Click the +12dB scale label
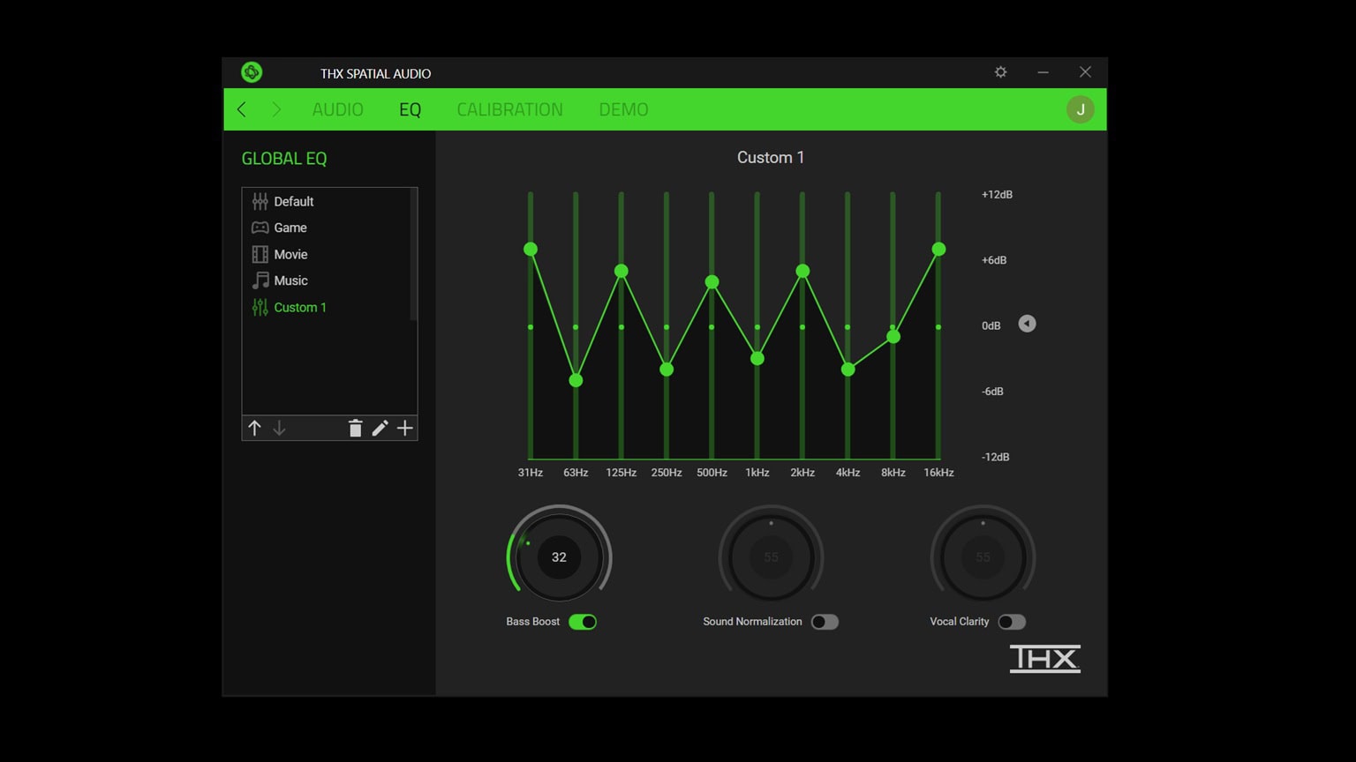1356x762 pixels. [997, 195]
